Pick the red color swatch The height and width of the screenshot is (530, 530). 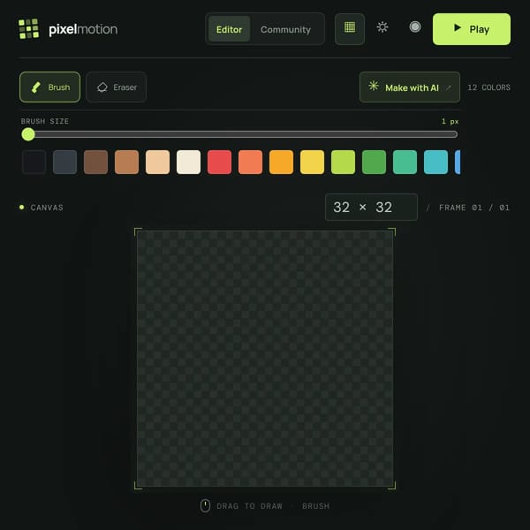220,163
